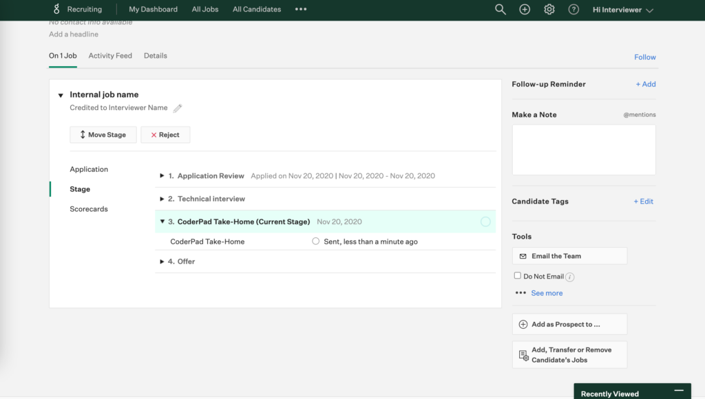
Task: Click the Greenhouse logo icon
Action: pyautogui.click(x=55, y=9)
